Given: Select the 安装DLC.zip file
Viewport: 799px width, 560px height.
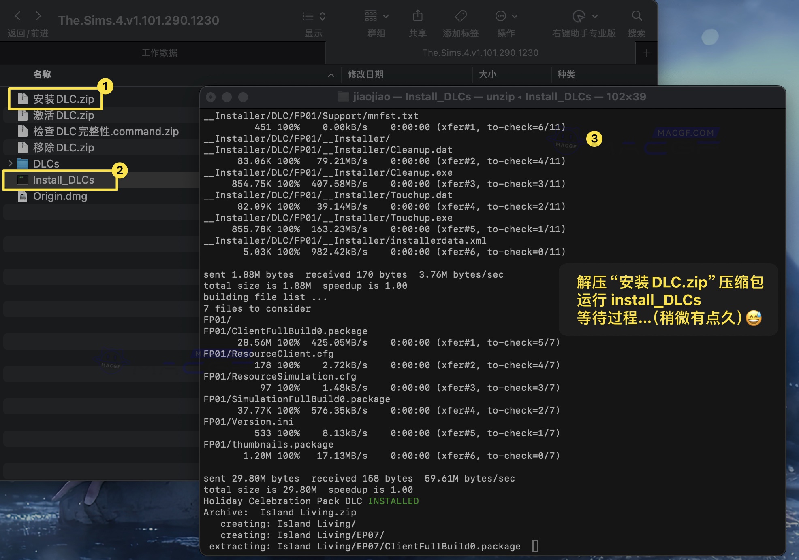Looking at the screenshot, I should click(x=63, y=99).
